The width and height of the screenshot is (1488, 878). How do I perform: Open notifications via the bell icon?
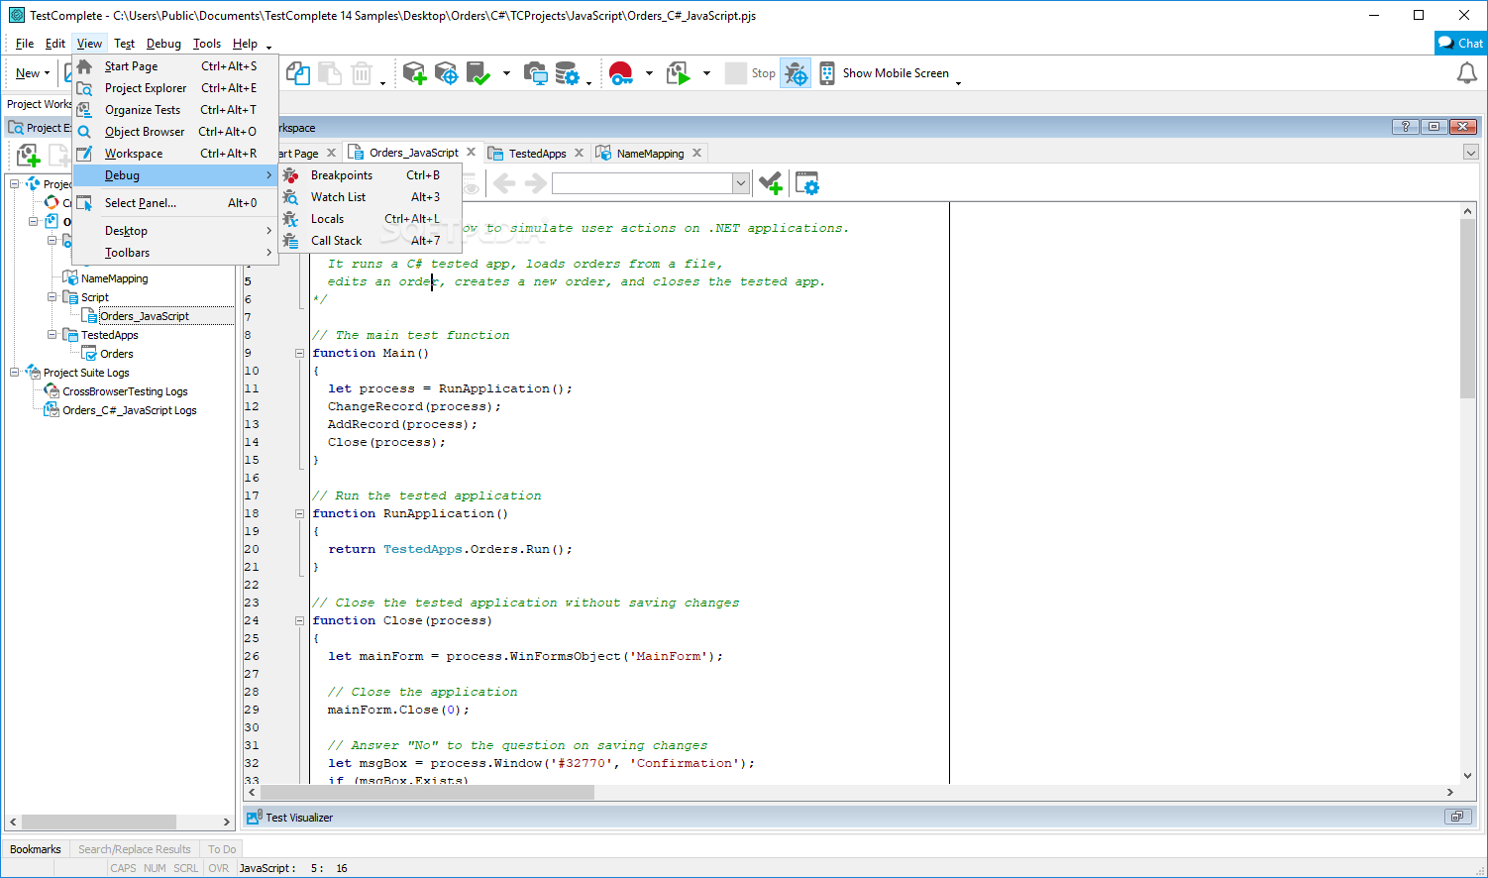tap(1466, 73)
